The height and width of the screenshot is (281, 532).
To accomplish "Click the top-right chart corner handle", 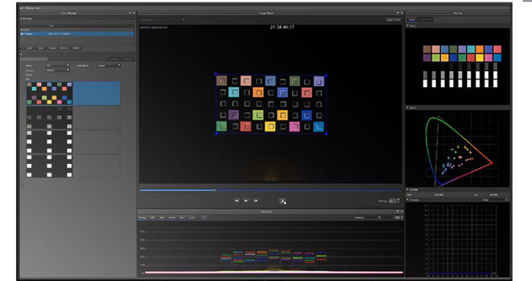I will (326, 76).
